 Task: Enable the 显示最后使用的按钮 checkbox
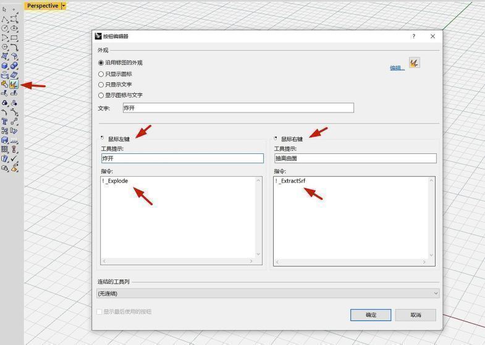[x=99, y=312]
